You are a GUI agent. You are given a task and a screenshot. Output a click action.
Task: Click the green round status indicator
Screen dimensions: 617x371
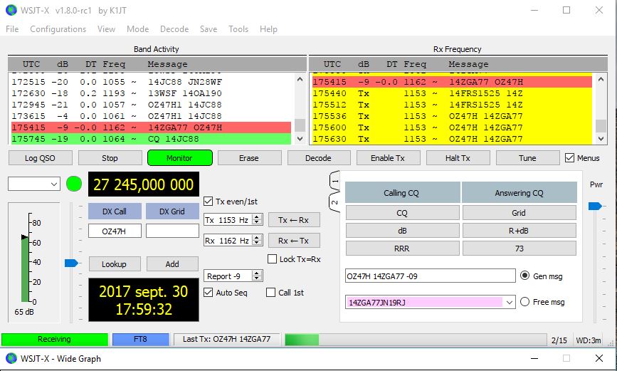click(x=74, y=184)
